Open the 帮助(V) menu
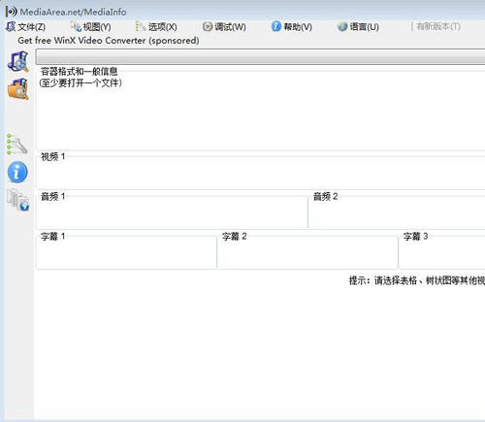 click(292, 27)
